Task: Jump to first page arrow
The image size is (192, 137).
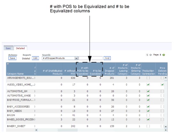Action: pyautogui.click(x=147, y=55)
